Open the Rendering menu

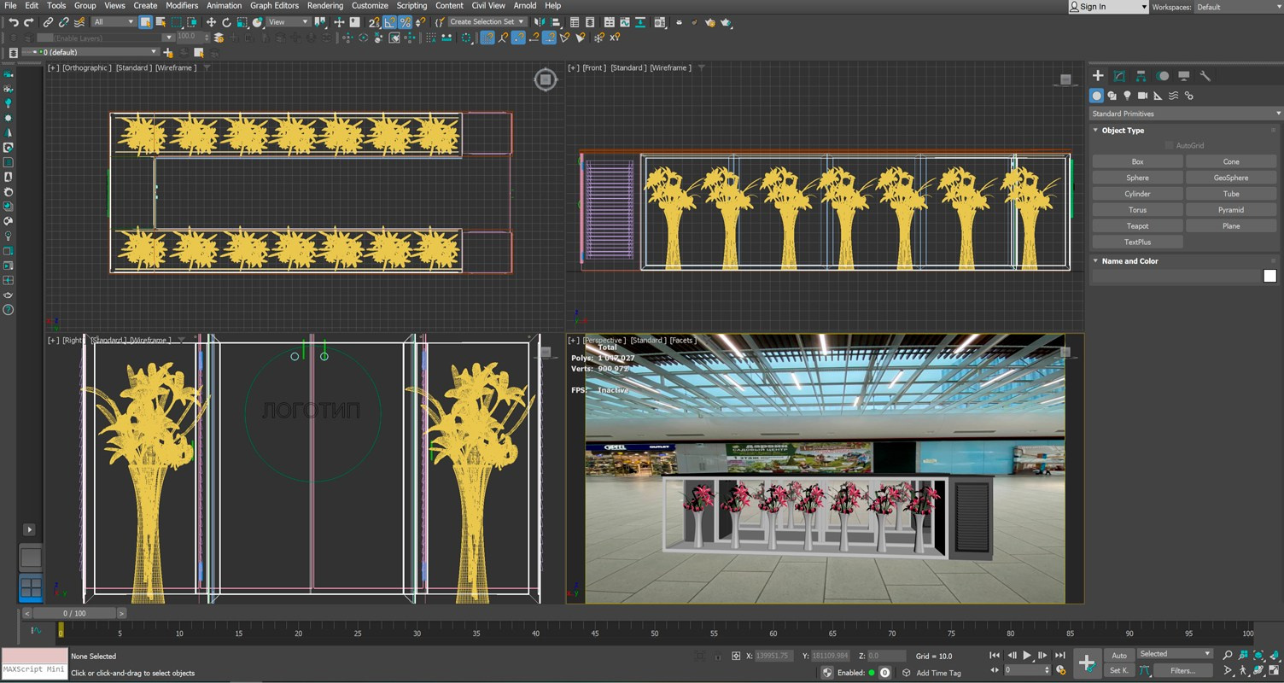click(x=324, y=5)
